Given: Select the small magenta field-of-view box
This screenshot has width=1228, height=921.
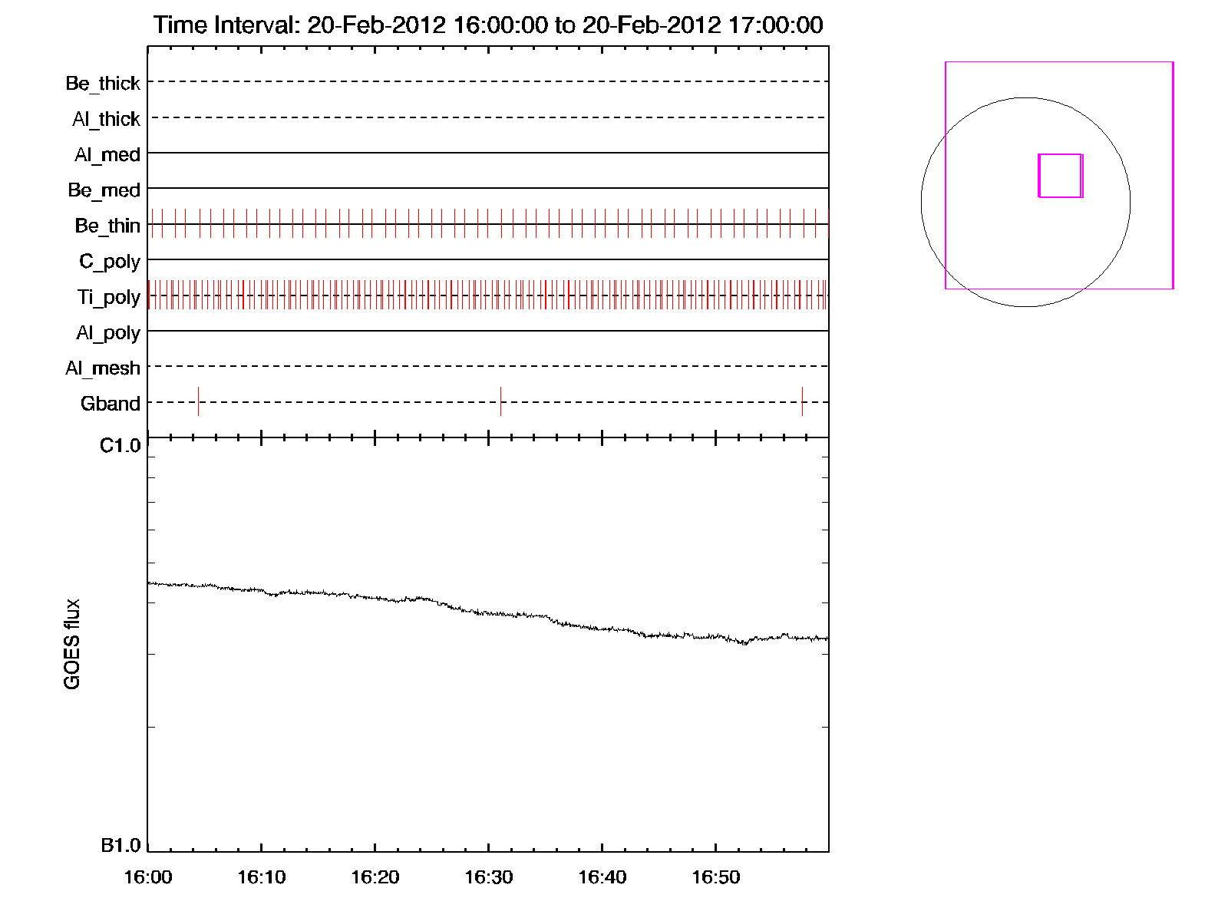Looking at the screenshot, I should pyautogui.click(x=1060, y=176).
